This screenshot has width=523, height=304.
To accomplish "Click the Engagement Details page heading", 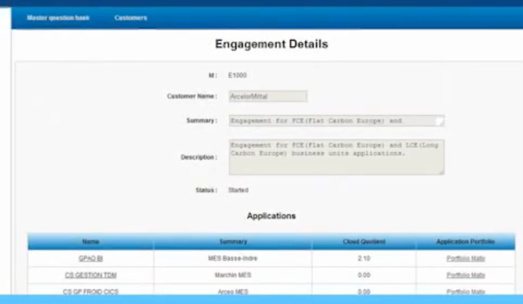I will (271, 44).
